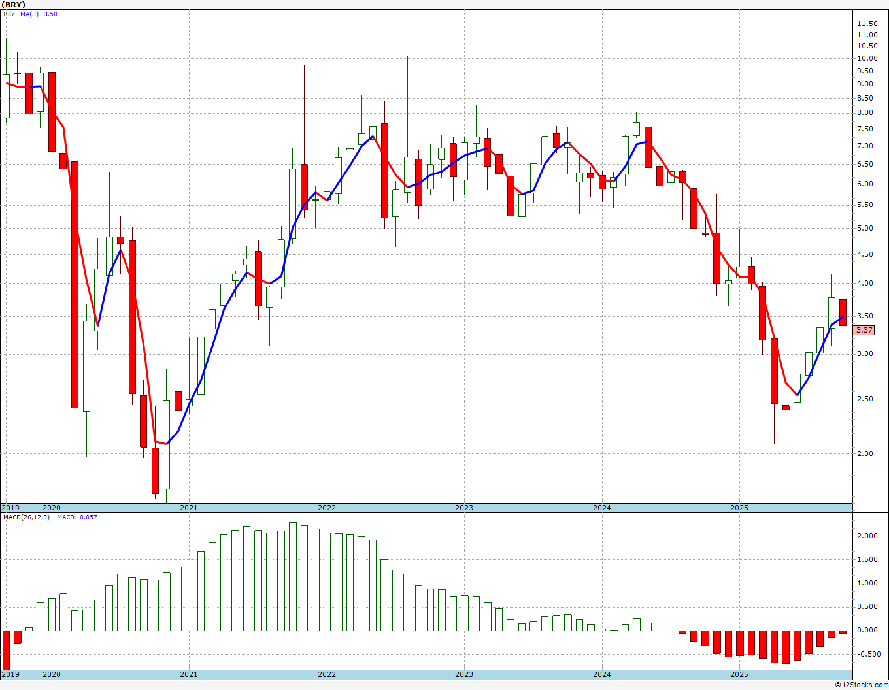The width and height of the screenshot is (889, 690).
Task: Click the 11.50 price axis label
Action: click(x=868, y=24)
